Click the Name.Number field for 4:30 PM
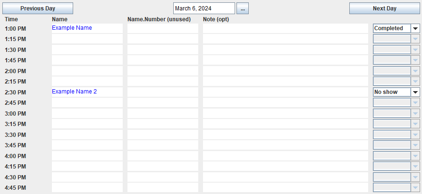 click(x=163, y=177)
